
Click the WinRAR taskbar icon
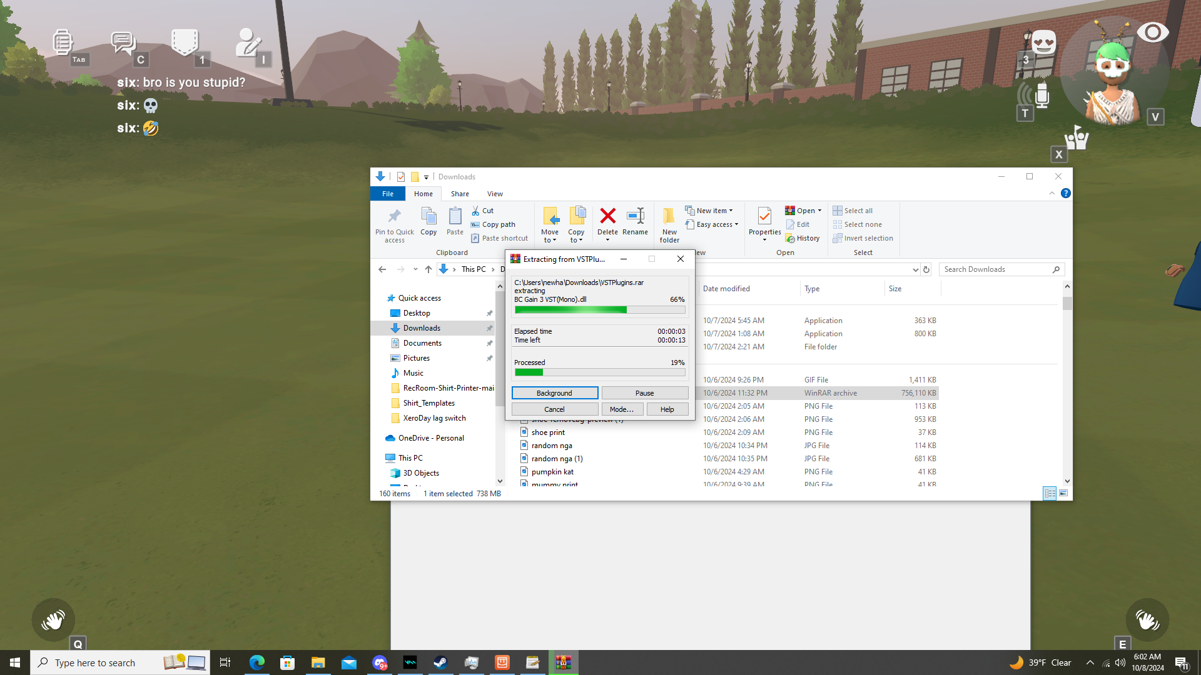pyautogui.click(x=564, y=662)
